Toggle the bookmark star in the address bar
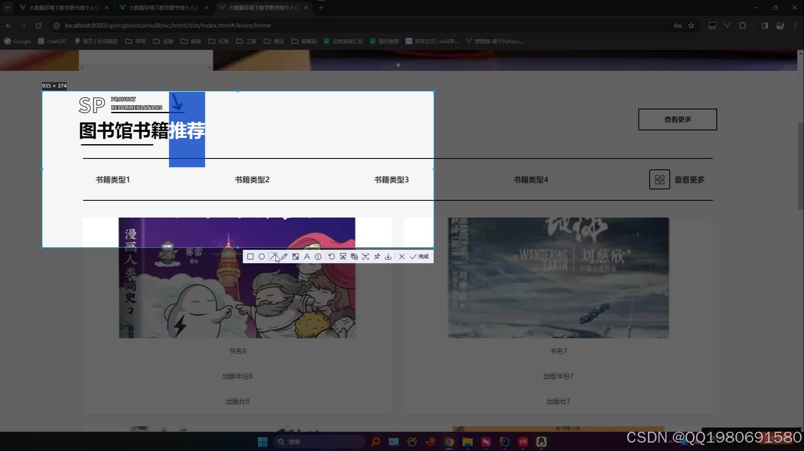This screenshot has height=451, width=804. (x=691, y=26)
